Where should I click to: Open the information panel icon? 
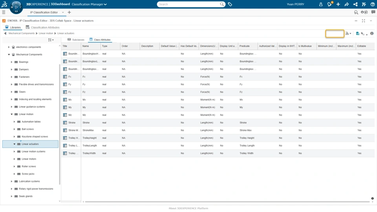click(372, 33)
